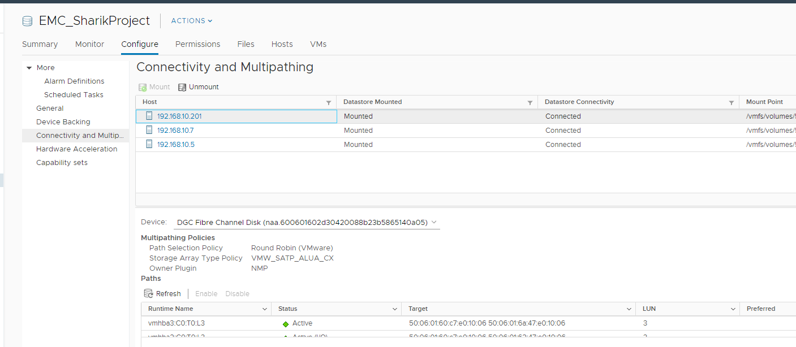Screen dimensions: 796x347
Task: Switch to the Monitor tab
Action: coord(89,44)
